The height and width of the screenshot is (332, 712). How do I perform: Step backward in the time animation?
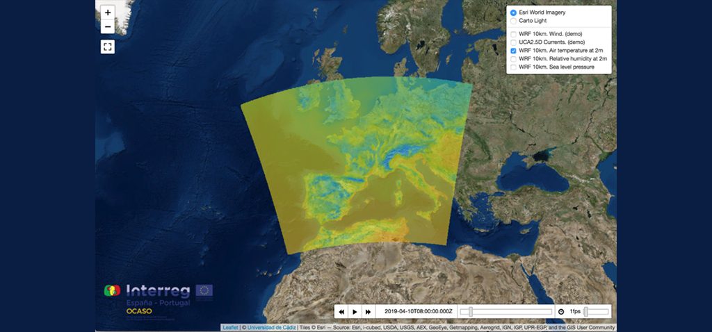pyautogui.click(x=342, y=312)
